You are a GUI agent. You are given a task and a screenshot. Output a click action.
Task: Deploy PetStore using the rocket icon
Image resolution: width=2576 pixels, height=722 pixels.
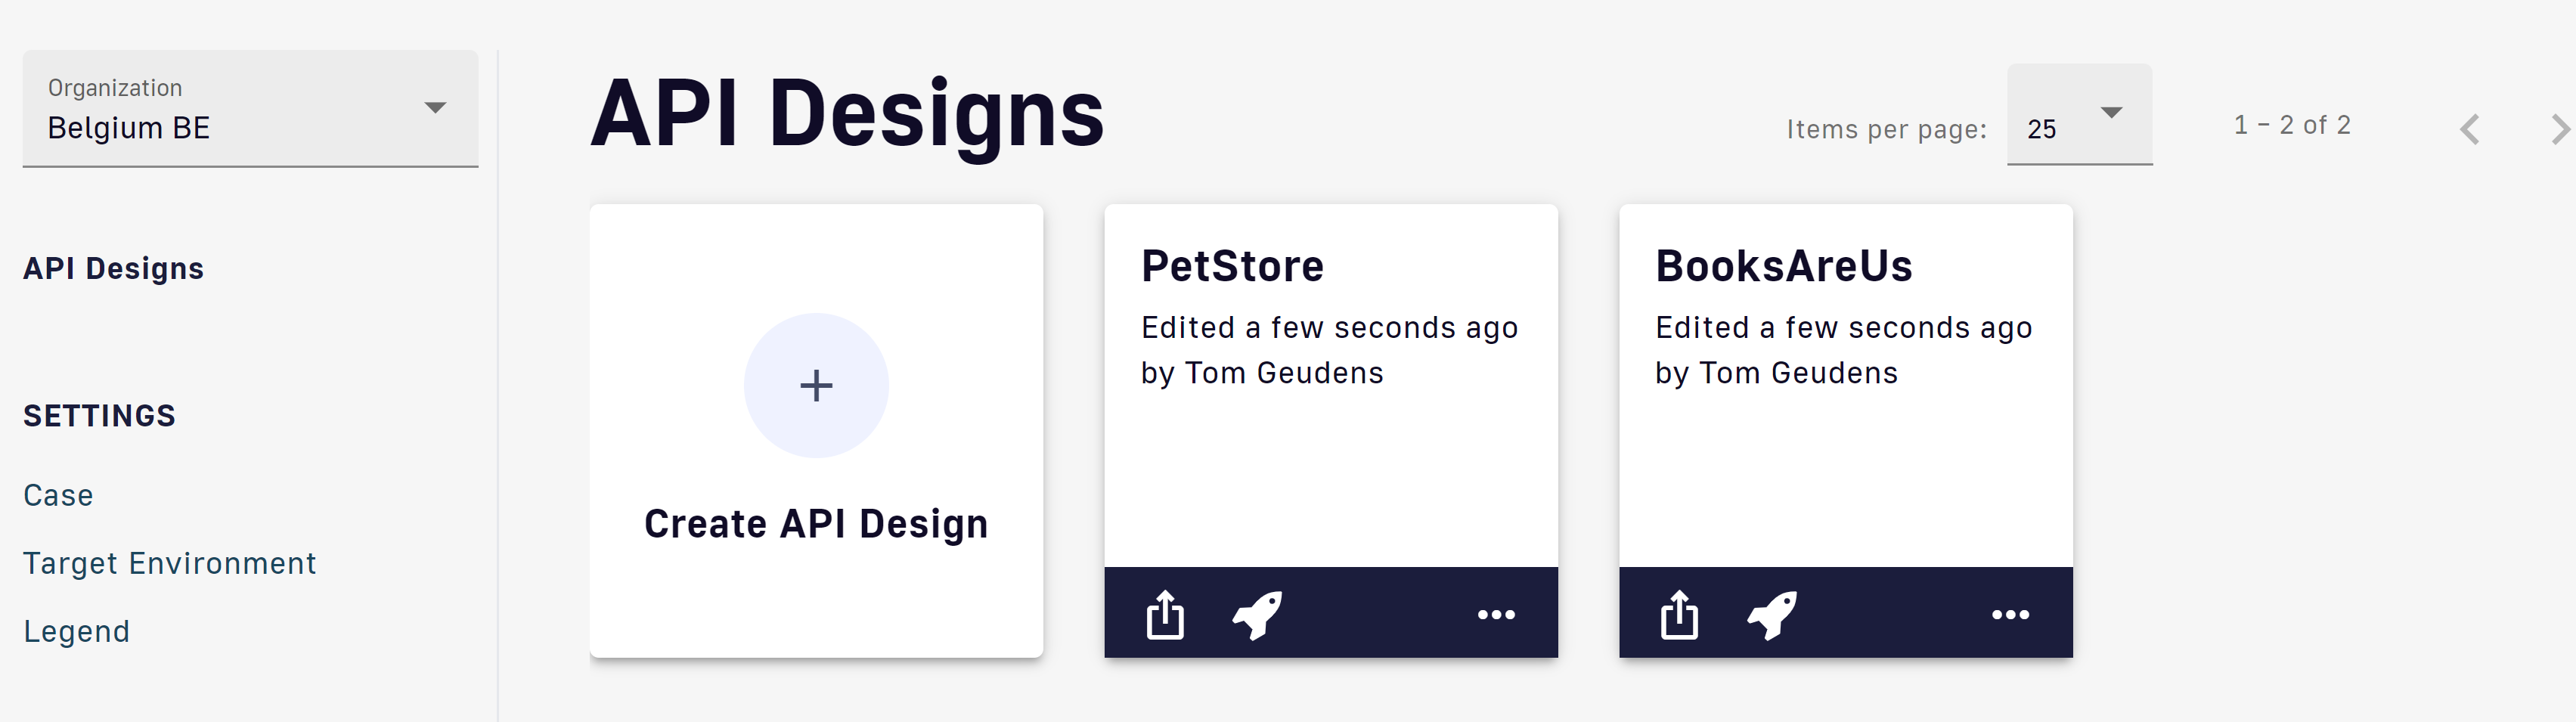coord(1257,614)
